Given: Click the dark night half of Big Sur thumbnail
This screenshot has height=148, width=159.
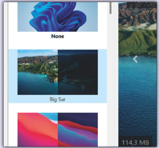Looking at the screenshot, I should pos(78,72).
